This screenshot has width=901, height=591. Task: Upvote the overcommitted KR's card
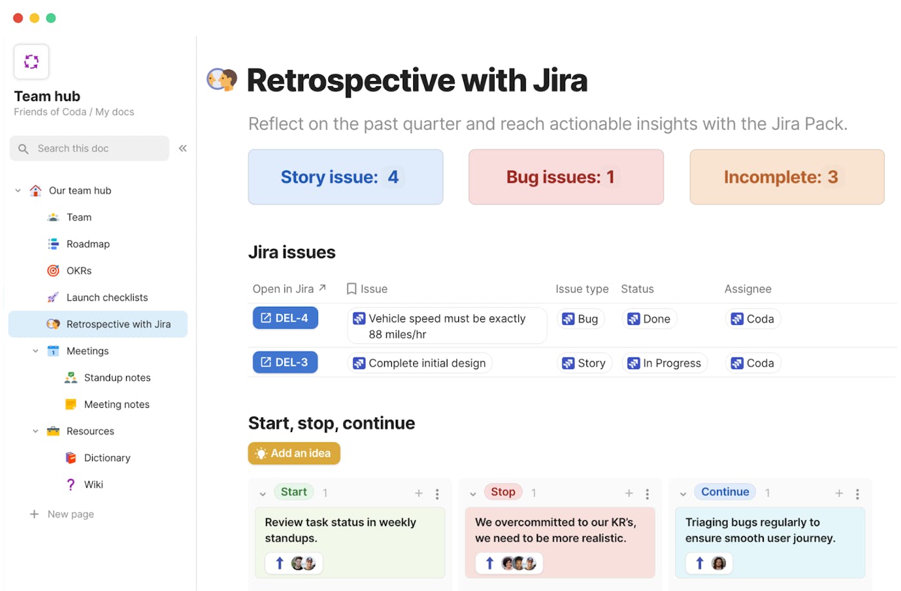click(x=490, y=563)
